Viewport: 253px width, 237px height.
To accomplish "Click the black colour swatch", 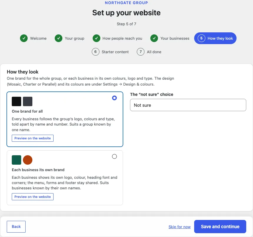I will 16,101.
